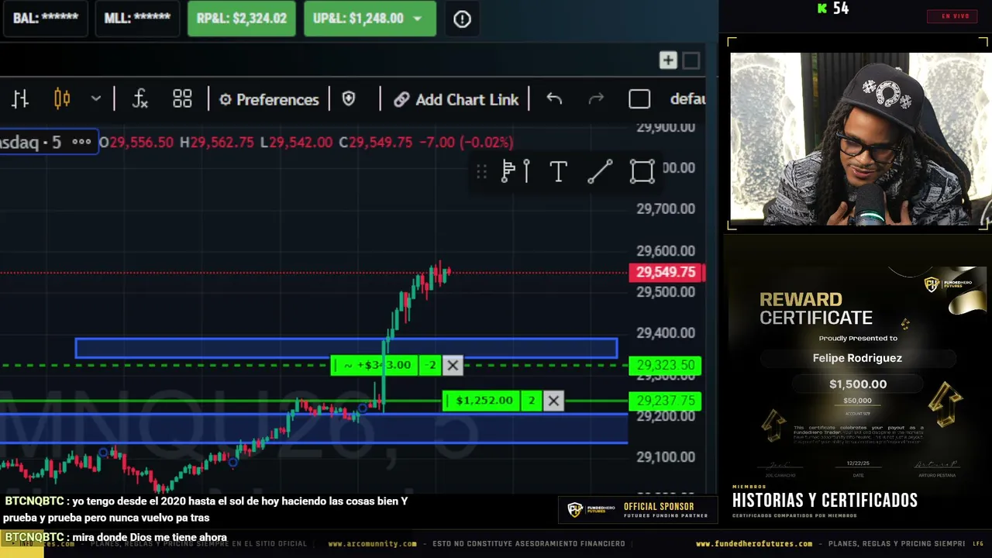
Task: Click the www.fundedherofutures.com ticker text
Action: click(x=754, y=544)
